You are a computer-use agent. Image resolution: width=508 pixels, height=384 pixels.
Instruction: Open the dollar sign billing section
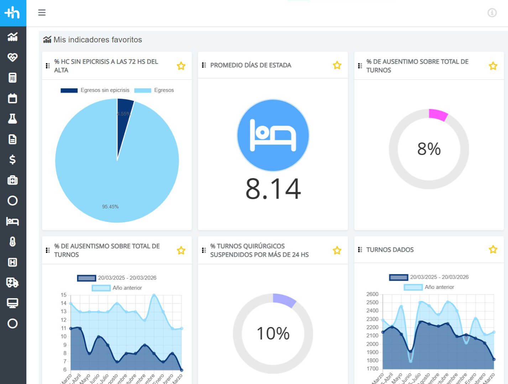click(12, 160)
